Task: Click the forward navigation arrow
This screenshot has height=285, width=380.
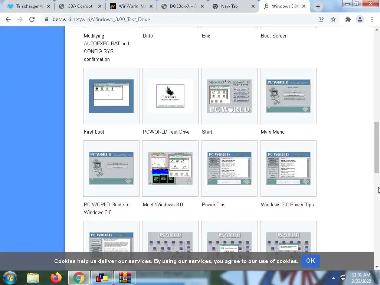Action: tap(20, 19)
